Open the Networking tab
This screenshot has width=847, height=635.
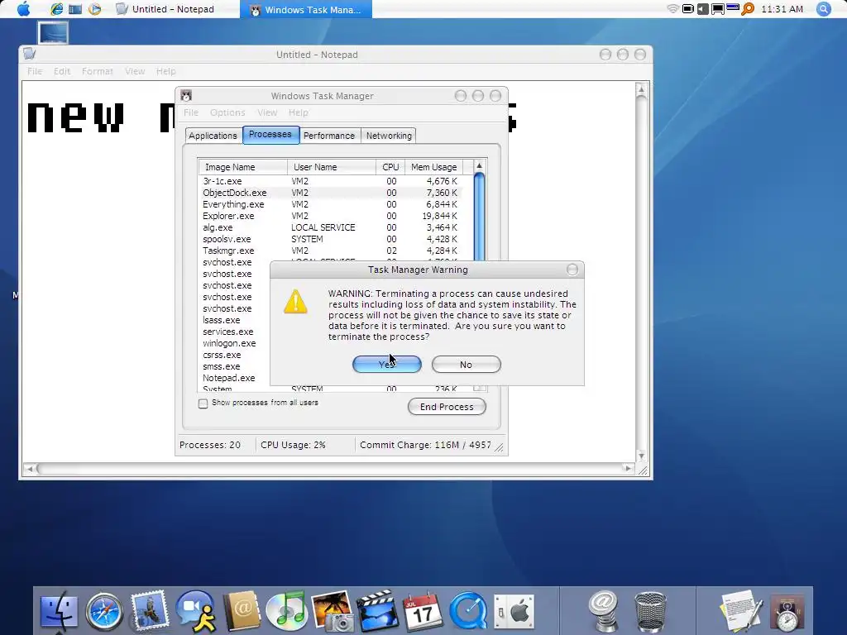tap(389, 136)
